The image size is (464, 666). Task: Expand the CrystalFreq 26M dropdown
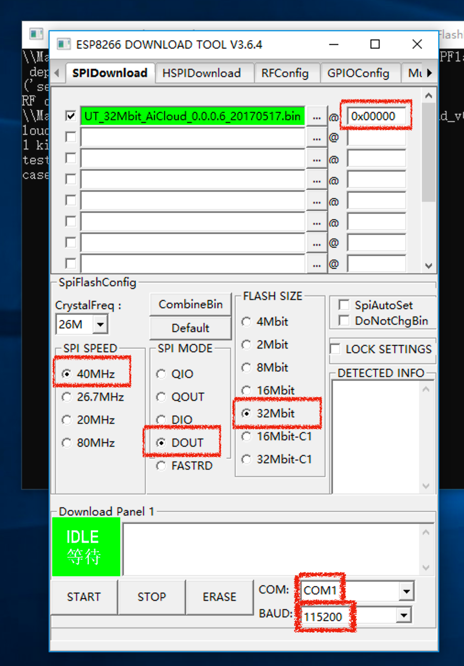(x=100, y=325)
